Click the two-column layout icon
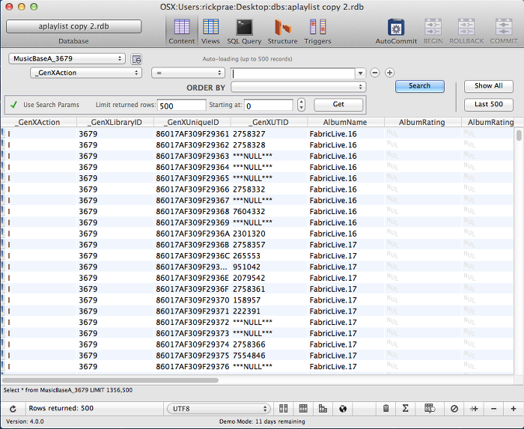Viewport: 524px width, 429px height. tap(284, 408)
